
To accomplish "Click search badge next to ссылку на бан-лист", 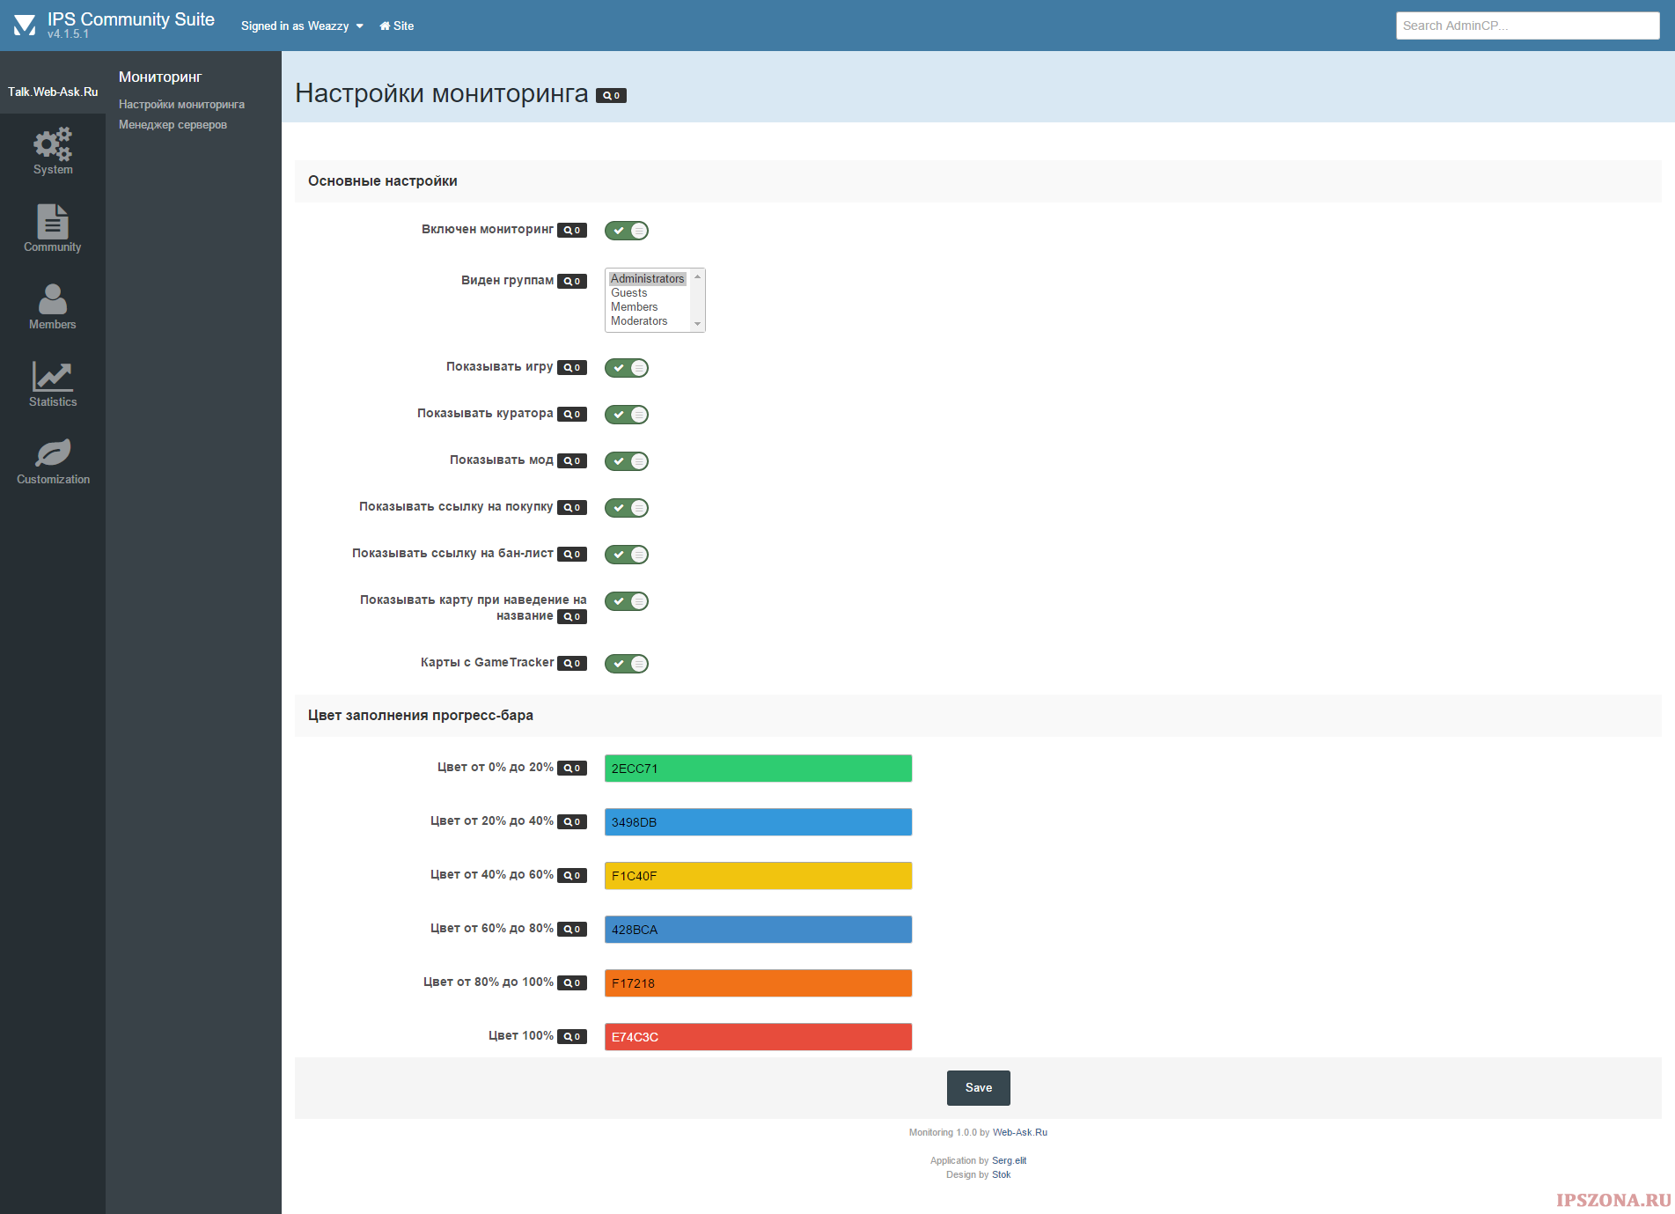I will [x=572, y=555].
